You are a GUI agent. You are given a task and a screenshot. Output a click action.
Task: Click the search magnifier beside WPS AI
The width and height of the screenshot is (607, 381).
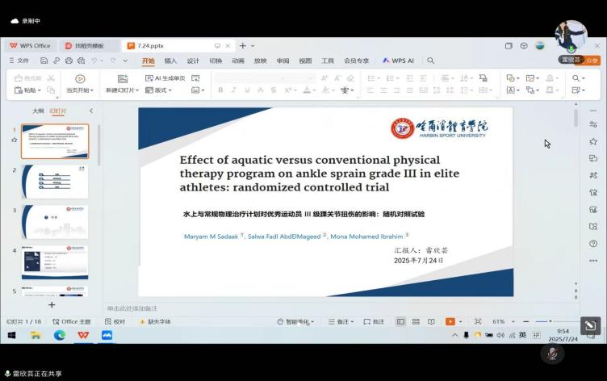(430, 61)
